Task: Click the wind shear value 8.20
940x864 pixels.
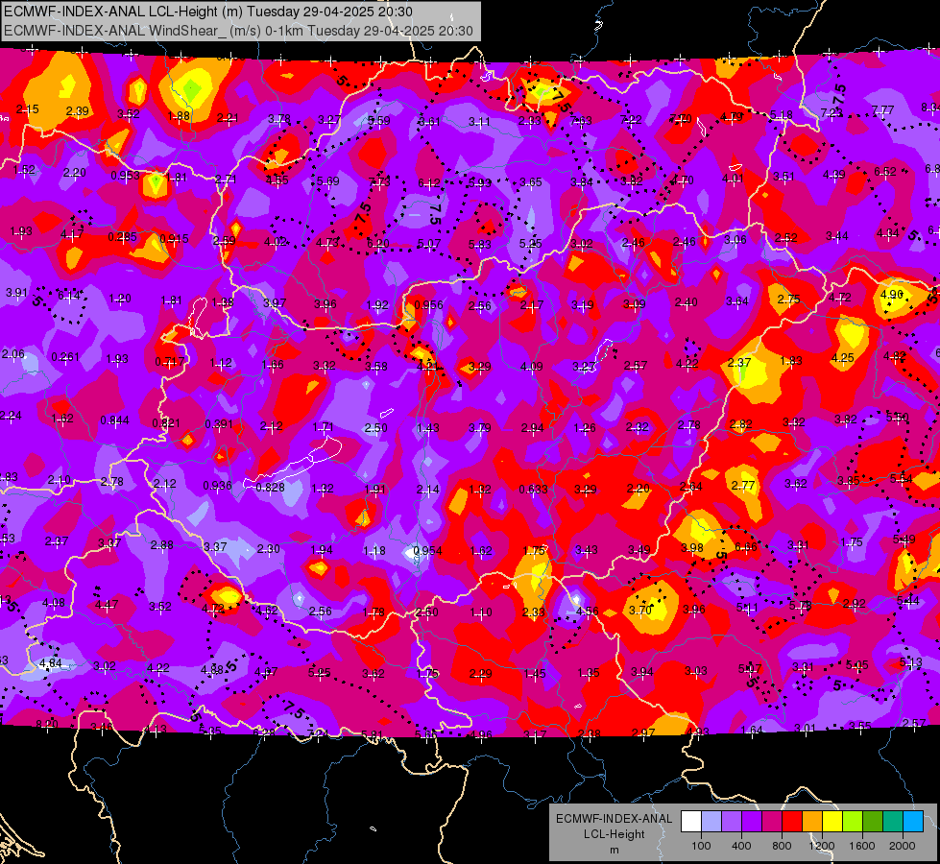Action: tap(47, 725)
